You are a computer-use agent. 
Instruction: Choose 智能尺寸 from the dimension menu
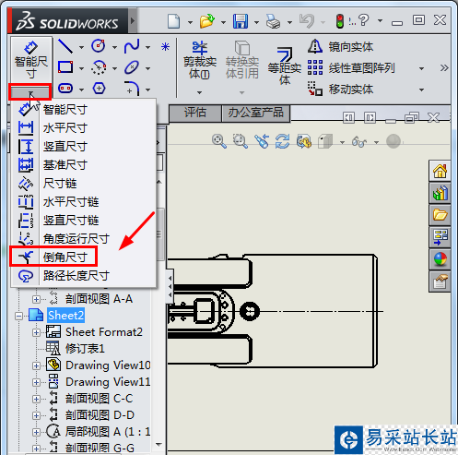(x=83, y=110)
